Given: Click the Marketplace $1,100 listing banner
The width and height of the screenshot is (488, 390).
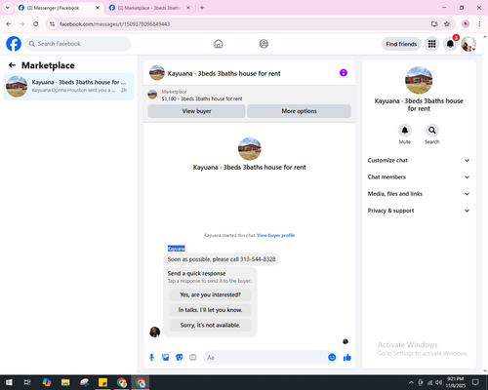Looking at the screenshot, I should click(250, 96).
